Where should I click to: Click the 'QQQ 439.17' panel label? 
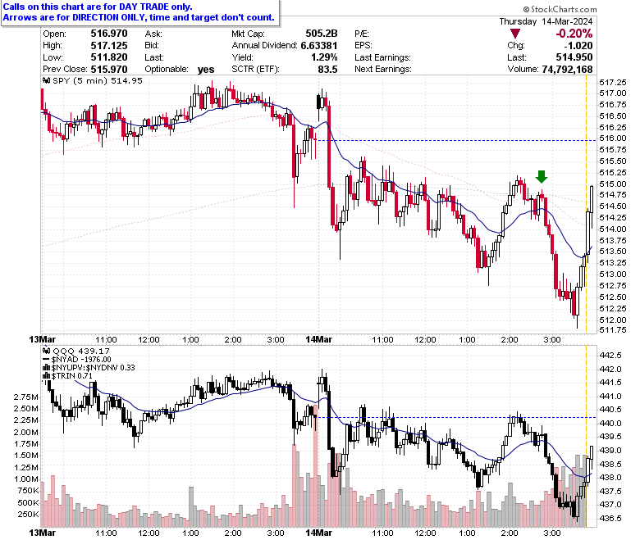coord(81,351)
